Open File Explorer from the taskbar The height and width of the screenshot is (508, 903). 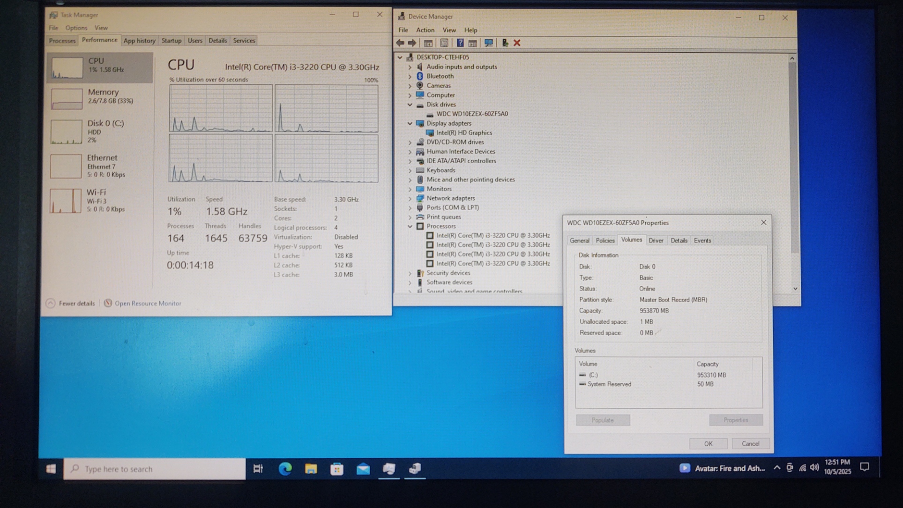point(311,469)
